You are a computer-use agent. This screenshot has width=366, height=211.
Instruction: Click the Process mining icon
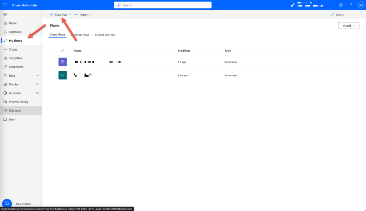pyautogui.click(x=5, y=102)
